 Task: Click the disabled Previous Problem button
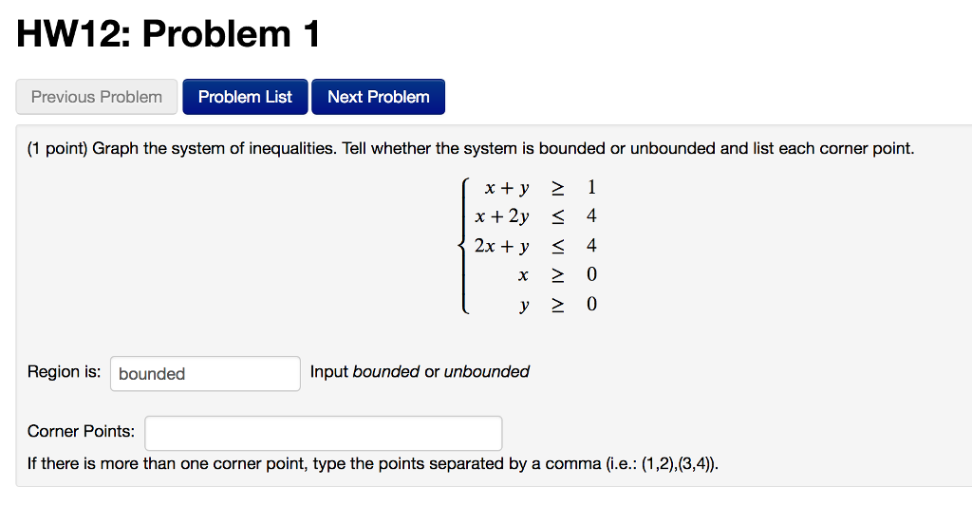[97, 97]
